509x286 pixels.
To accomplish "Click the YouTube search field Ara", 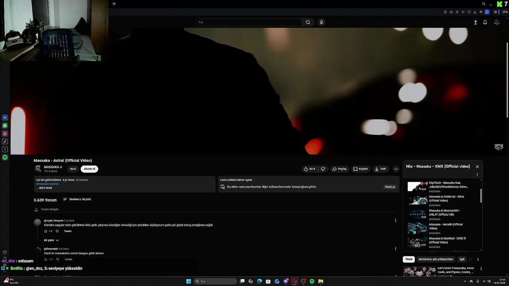I will (x=249, y=22).
